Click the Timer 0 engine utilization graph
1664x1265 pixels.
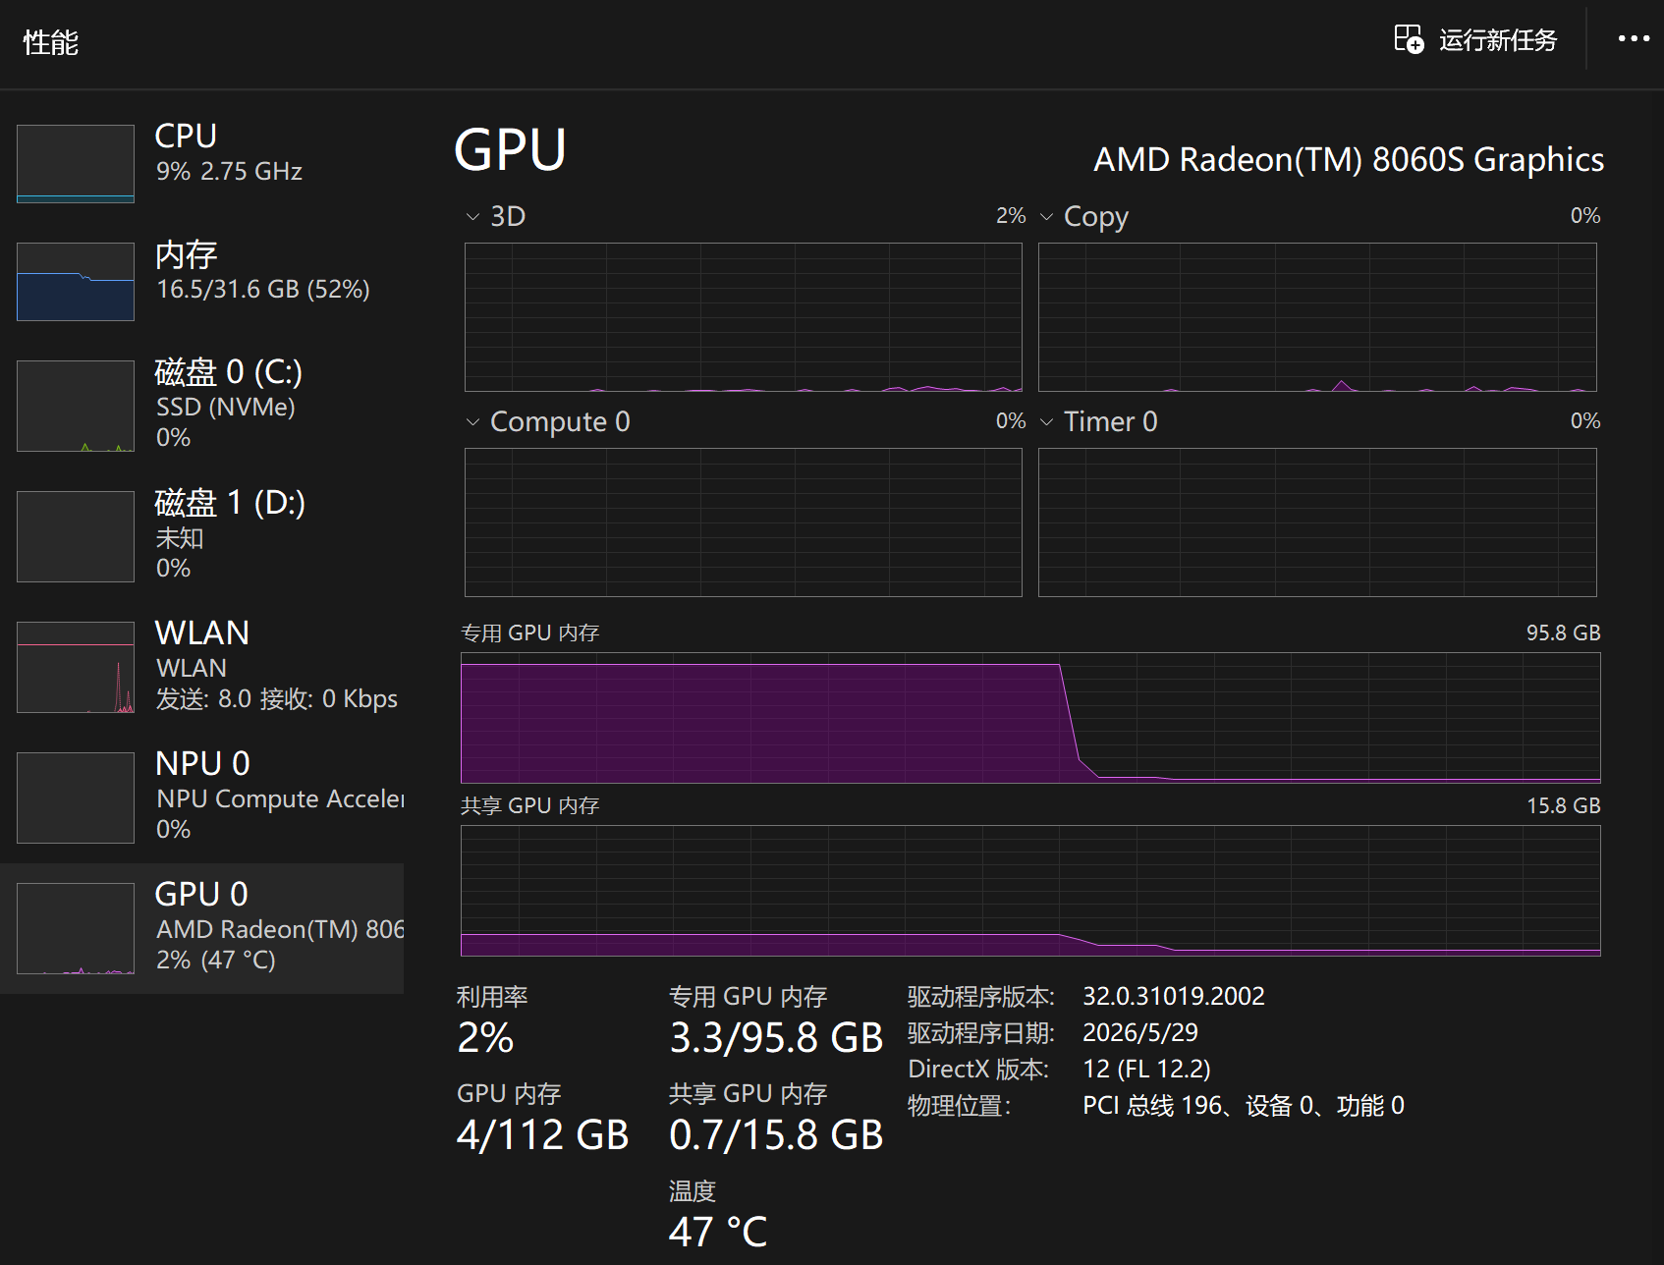pyautogui.click(x=1317, y=522)
